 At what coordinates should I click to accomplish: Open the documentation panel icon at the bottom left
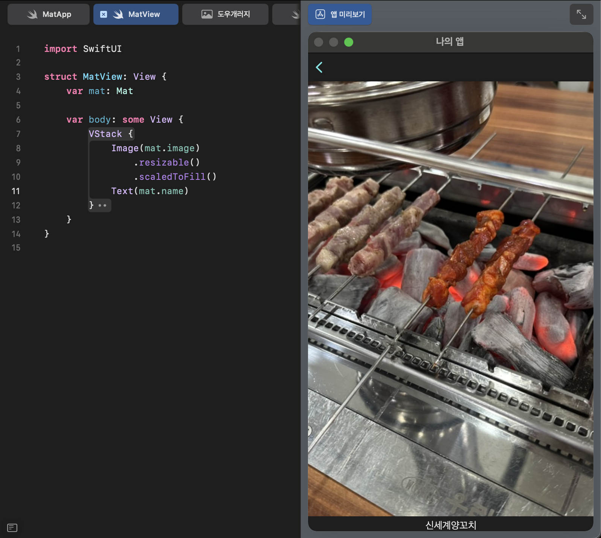pyautogui.click(x=12, y=528)
